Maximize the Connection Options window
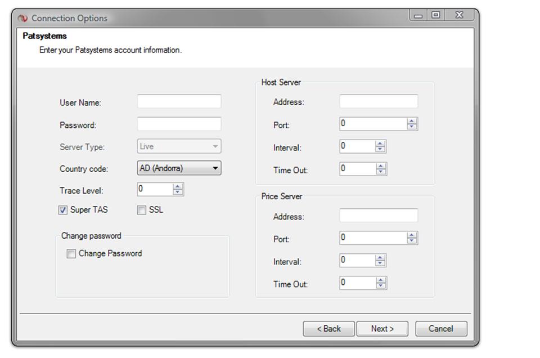540x358 pixels. coord(435,15)
